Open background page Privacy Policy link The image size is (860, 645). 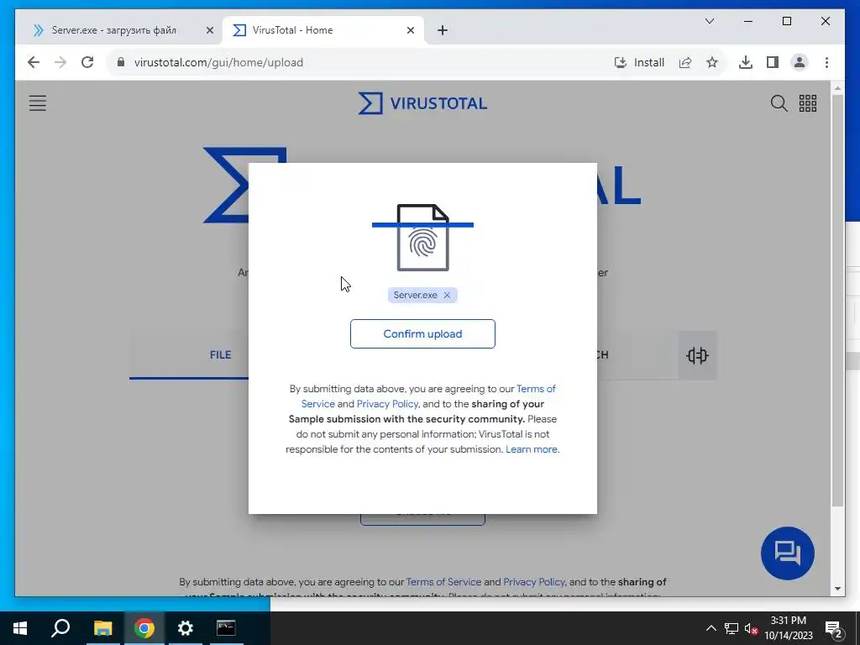point(533,582)
